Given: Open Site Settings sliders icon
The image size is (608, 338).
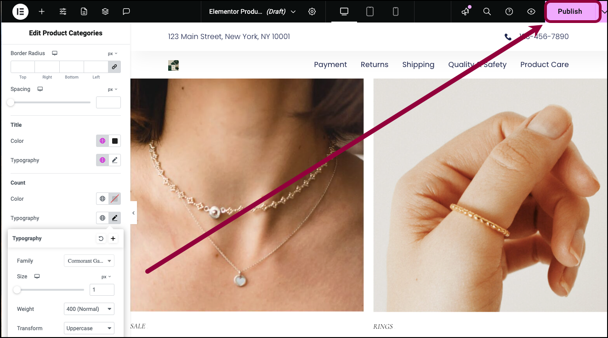Looking at the screenshot, I should pyautogui.click(x=63, y=11).
